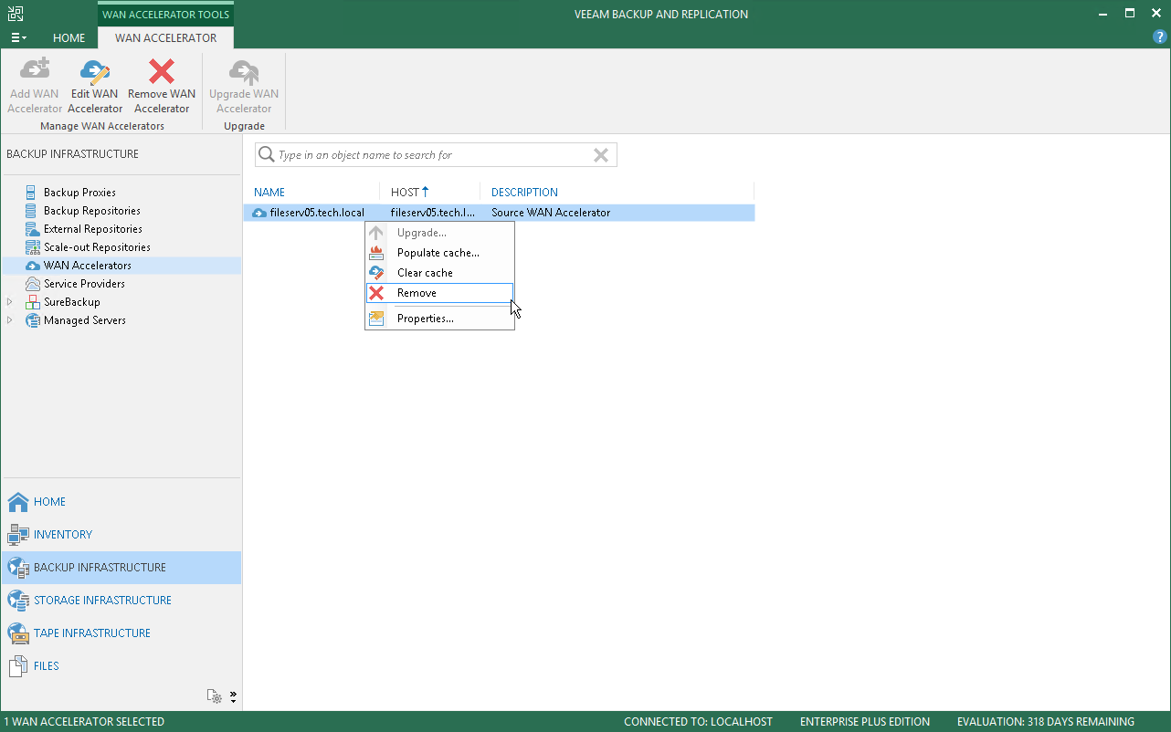Clear the search box with X icon
1171x732 pixels.
[601, 155]
